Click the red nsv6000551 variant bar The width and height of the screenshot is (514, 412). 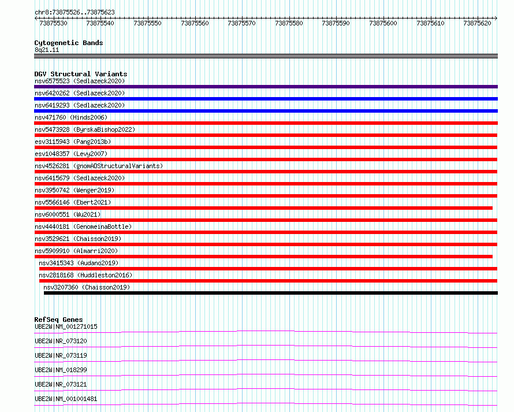pos(266,220)
